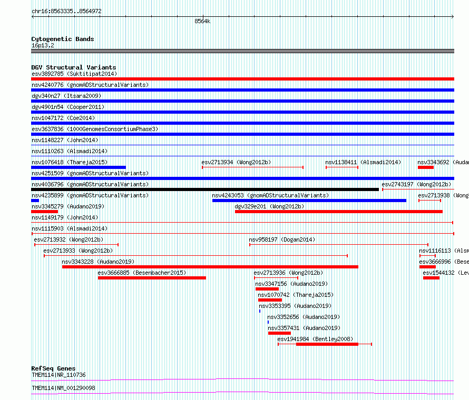
Task: Click TMEM114|NM_001290098 gene label
Action: point(63,388)
